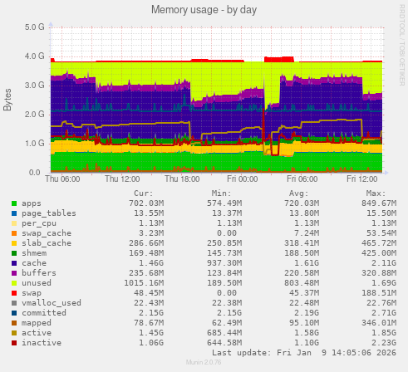Click the 'shmem' legend label
This screenshot has width=408, height=372.
pos(34,253)
